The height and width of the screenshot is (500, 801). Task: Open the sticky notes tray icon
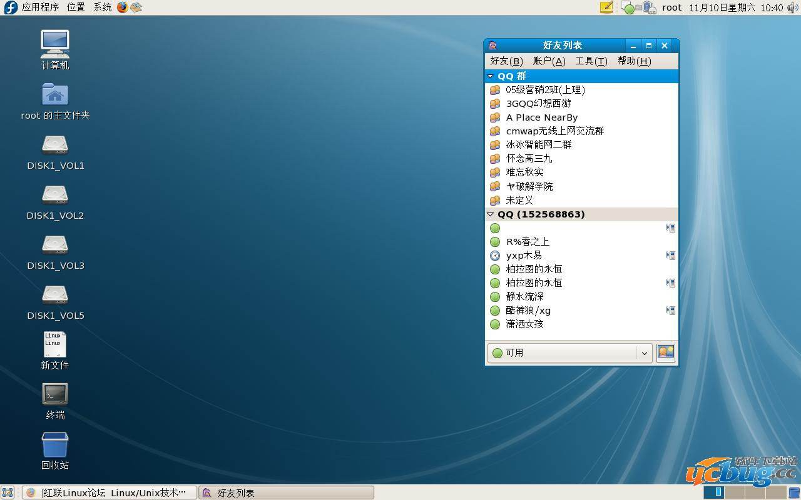pos(606,7)
